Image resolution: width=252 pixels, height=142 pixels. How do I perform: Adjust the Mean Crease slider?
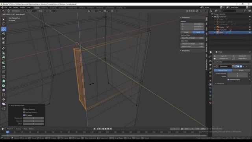(193, 47)
